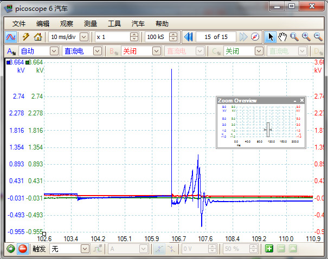Viewport: 328px width, 259px height.
Task: Expand the 10 ms/div timebase dropdown
Action: click(84, 37)
